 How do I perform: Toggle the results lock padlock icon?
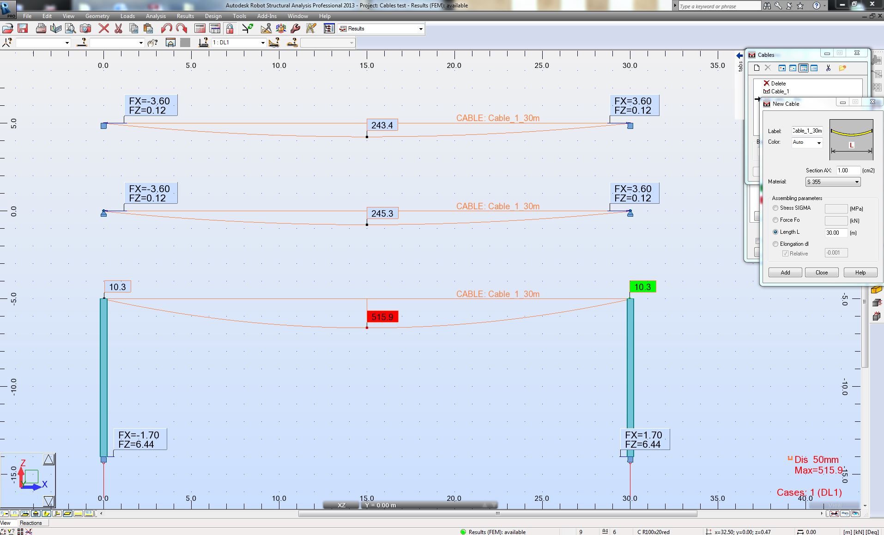[x=230, y=29]
